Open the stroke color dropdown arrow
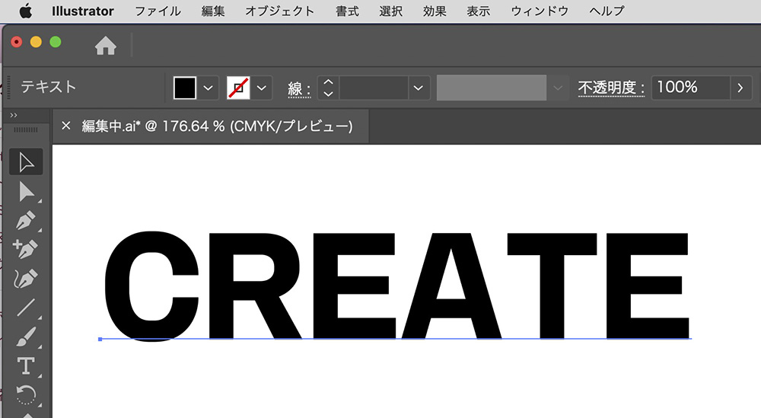Viewport: 761px width, 418px height. click(x=262, y=88)
